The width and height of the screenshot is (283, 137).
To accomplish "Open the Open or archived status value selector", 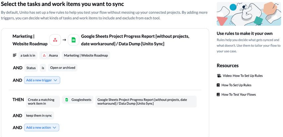I will pos(63,68).
